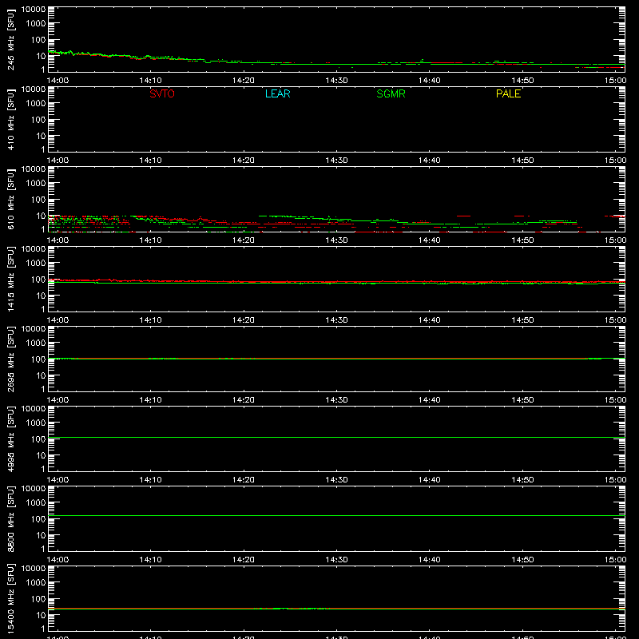Click the green SGMR station legend label
This screenshot has height=639, width=639.
[391, 93]
